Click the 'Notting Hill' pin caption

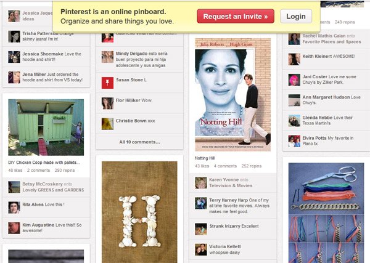click(205, 158)
